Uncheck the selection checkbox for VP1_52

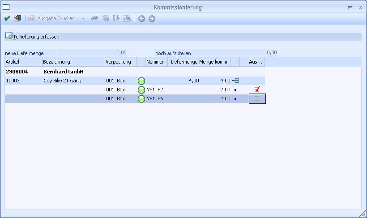point(257,89)
